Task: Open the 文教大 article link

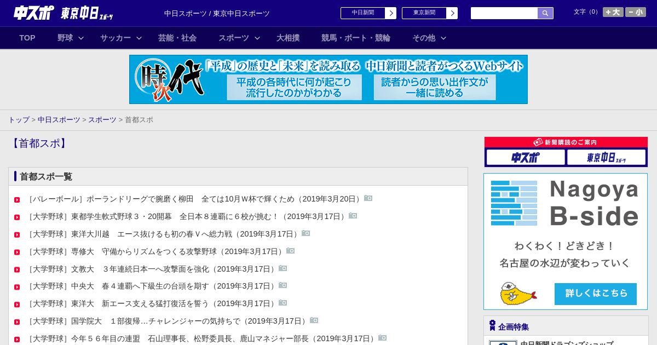Action: [152, 269]
